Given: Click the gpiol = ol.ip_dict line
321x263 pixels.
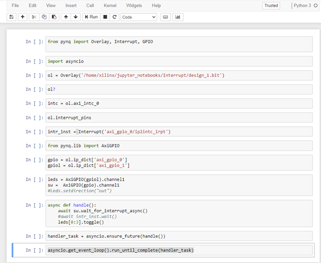Looking at the screenshot, I should (x=89, y=165).
